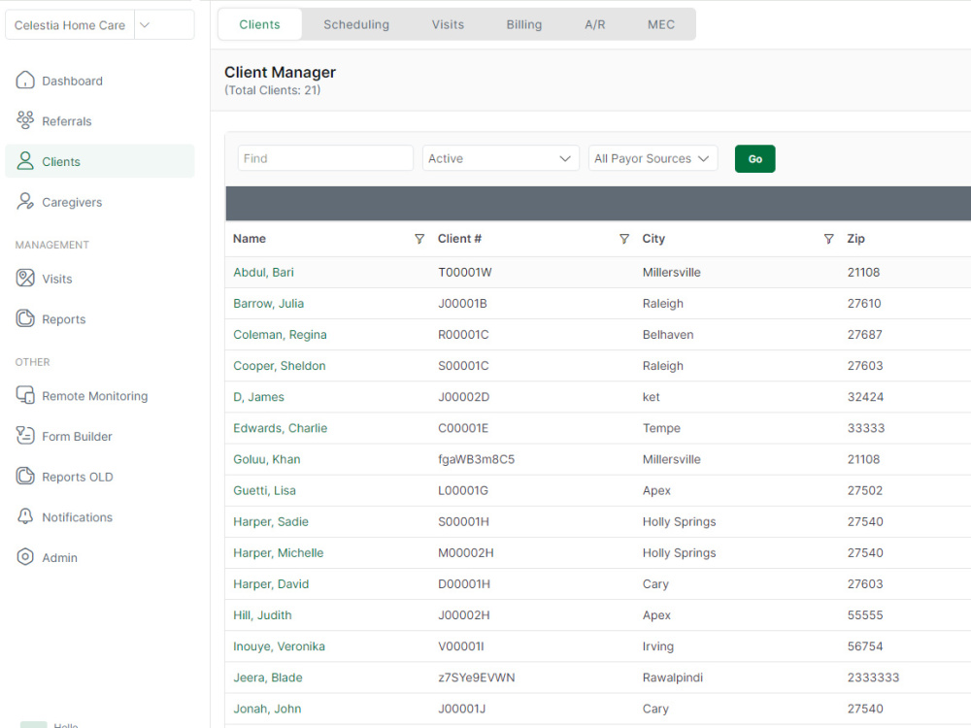
Task: Open the Celestia Home Care agency dropdown arrow
Action: (x=145, y=25)
